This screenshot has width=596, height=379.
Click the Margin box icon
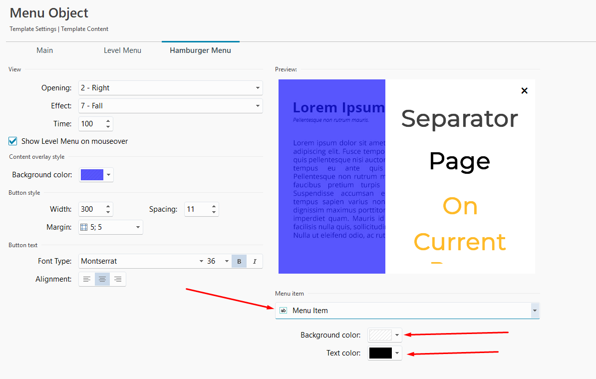tap(84, 227)
